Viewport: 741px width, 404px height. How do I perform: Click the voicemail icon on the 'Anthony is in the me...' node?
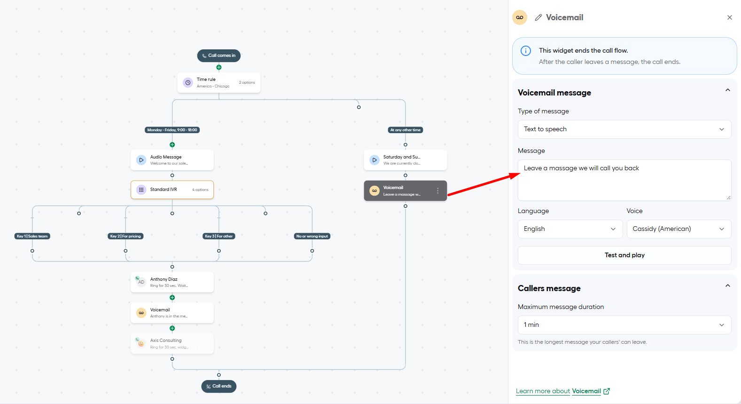(x=141, y=313)
